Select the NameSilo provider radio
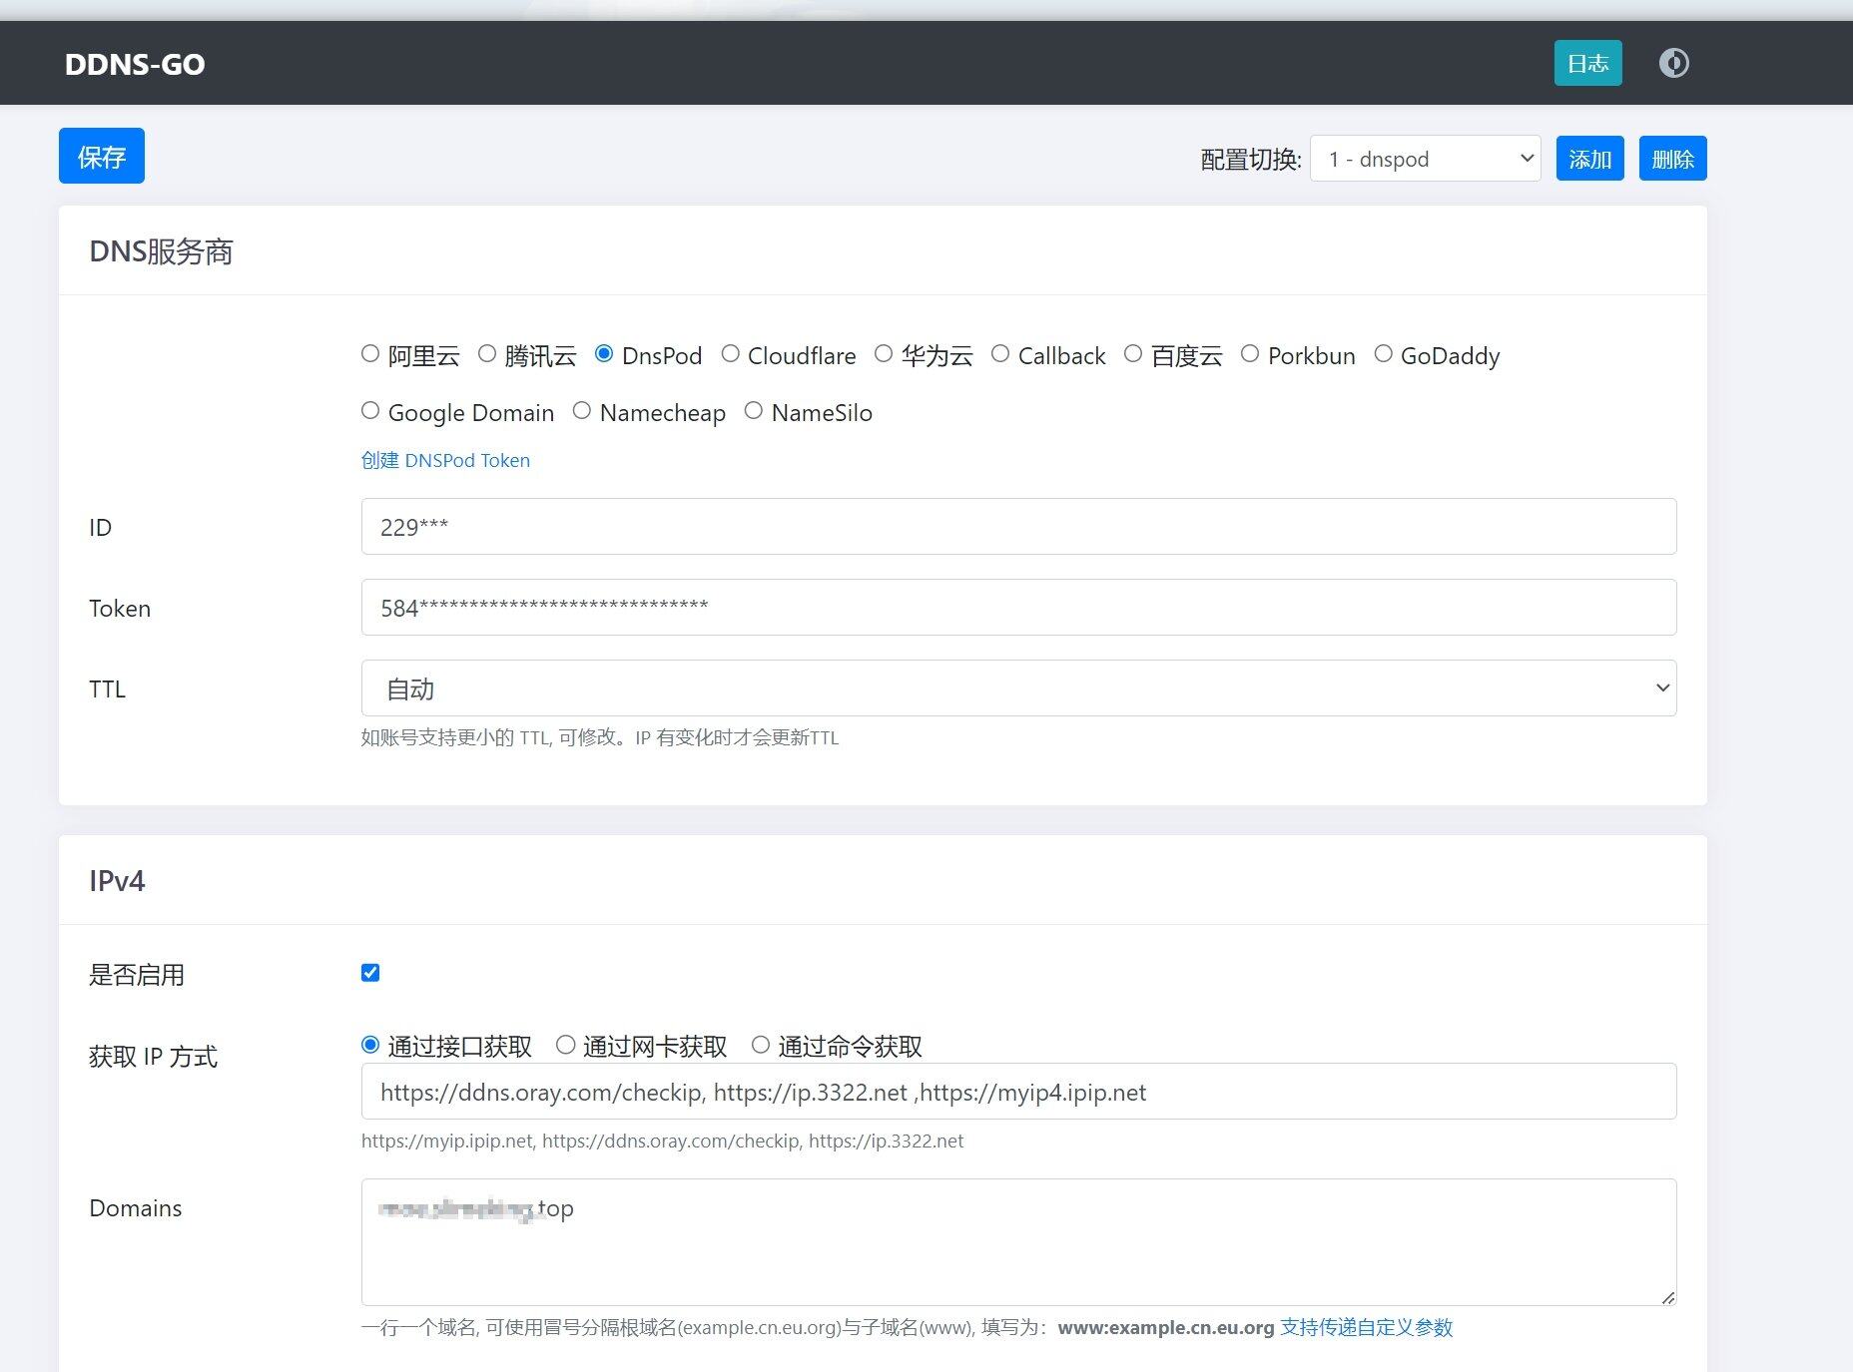The image size is (1853, 1372). [x=754, y=410]
